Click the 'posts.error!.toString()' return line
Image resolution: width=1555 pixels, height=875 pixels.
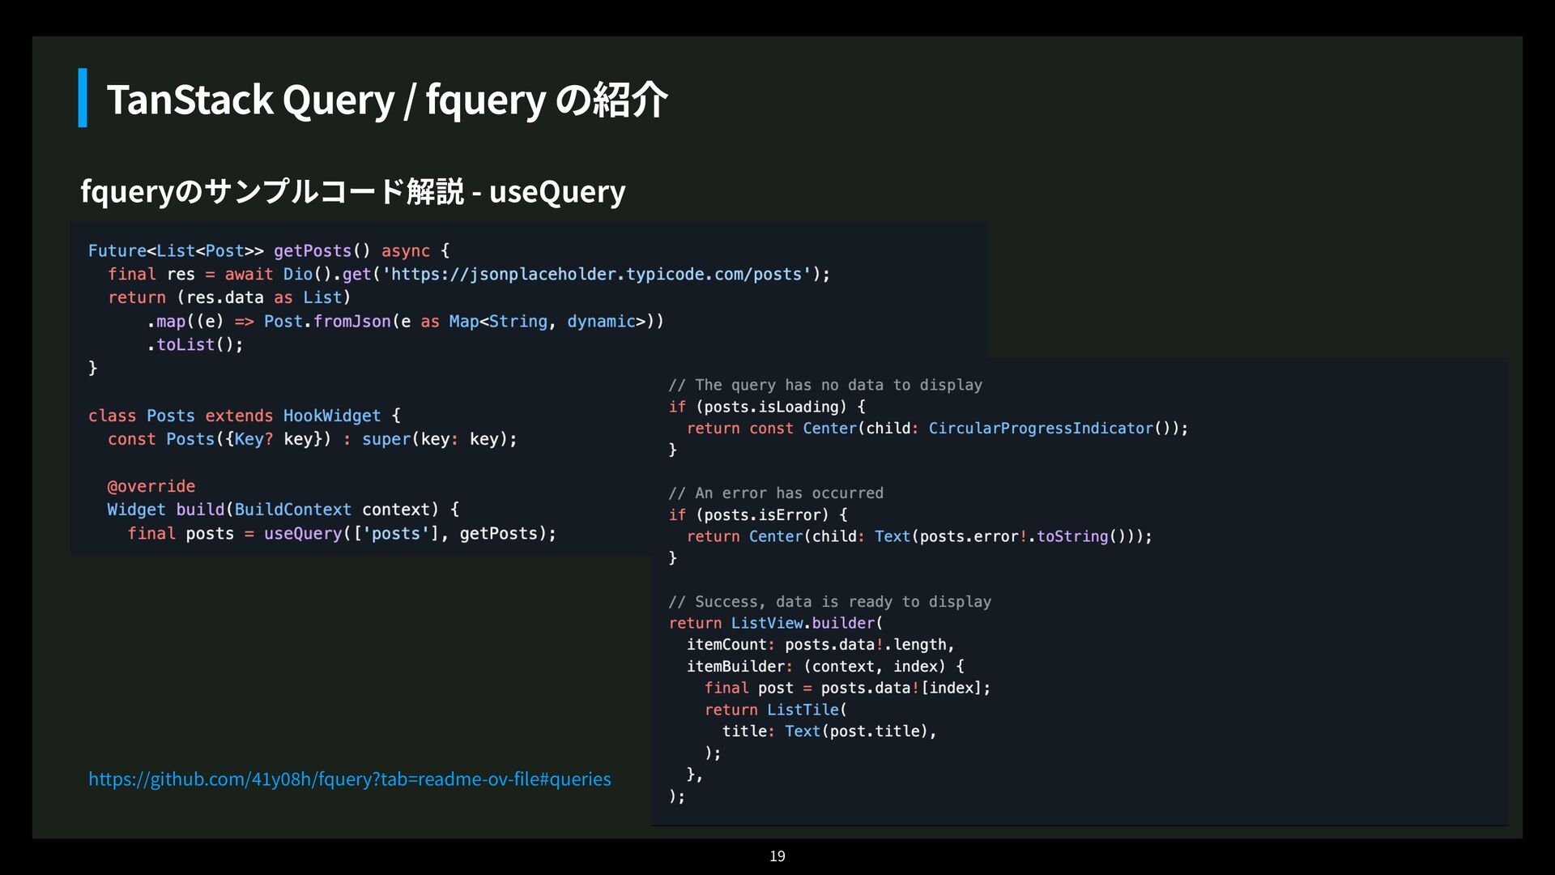919,536
